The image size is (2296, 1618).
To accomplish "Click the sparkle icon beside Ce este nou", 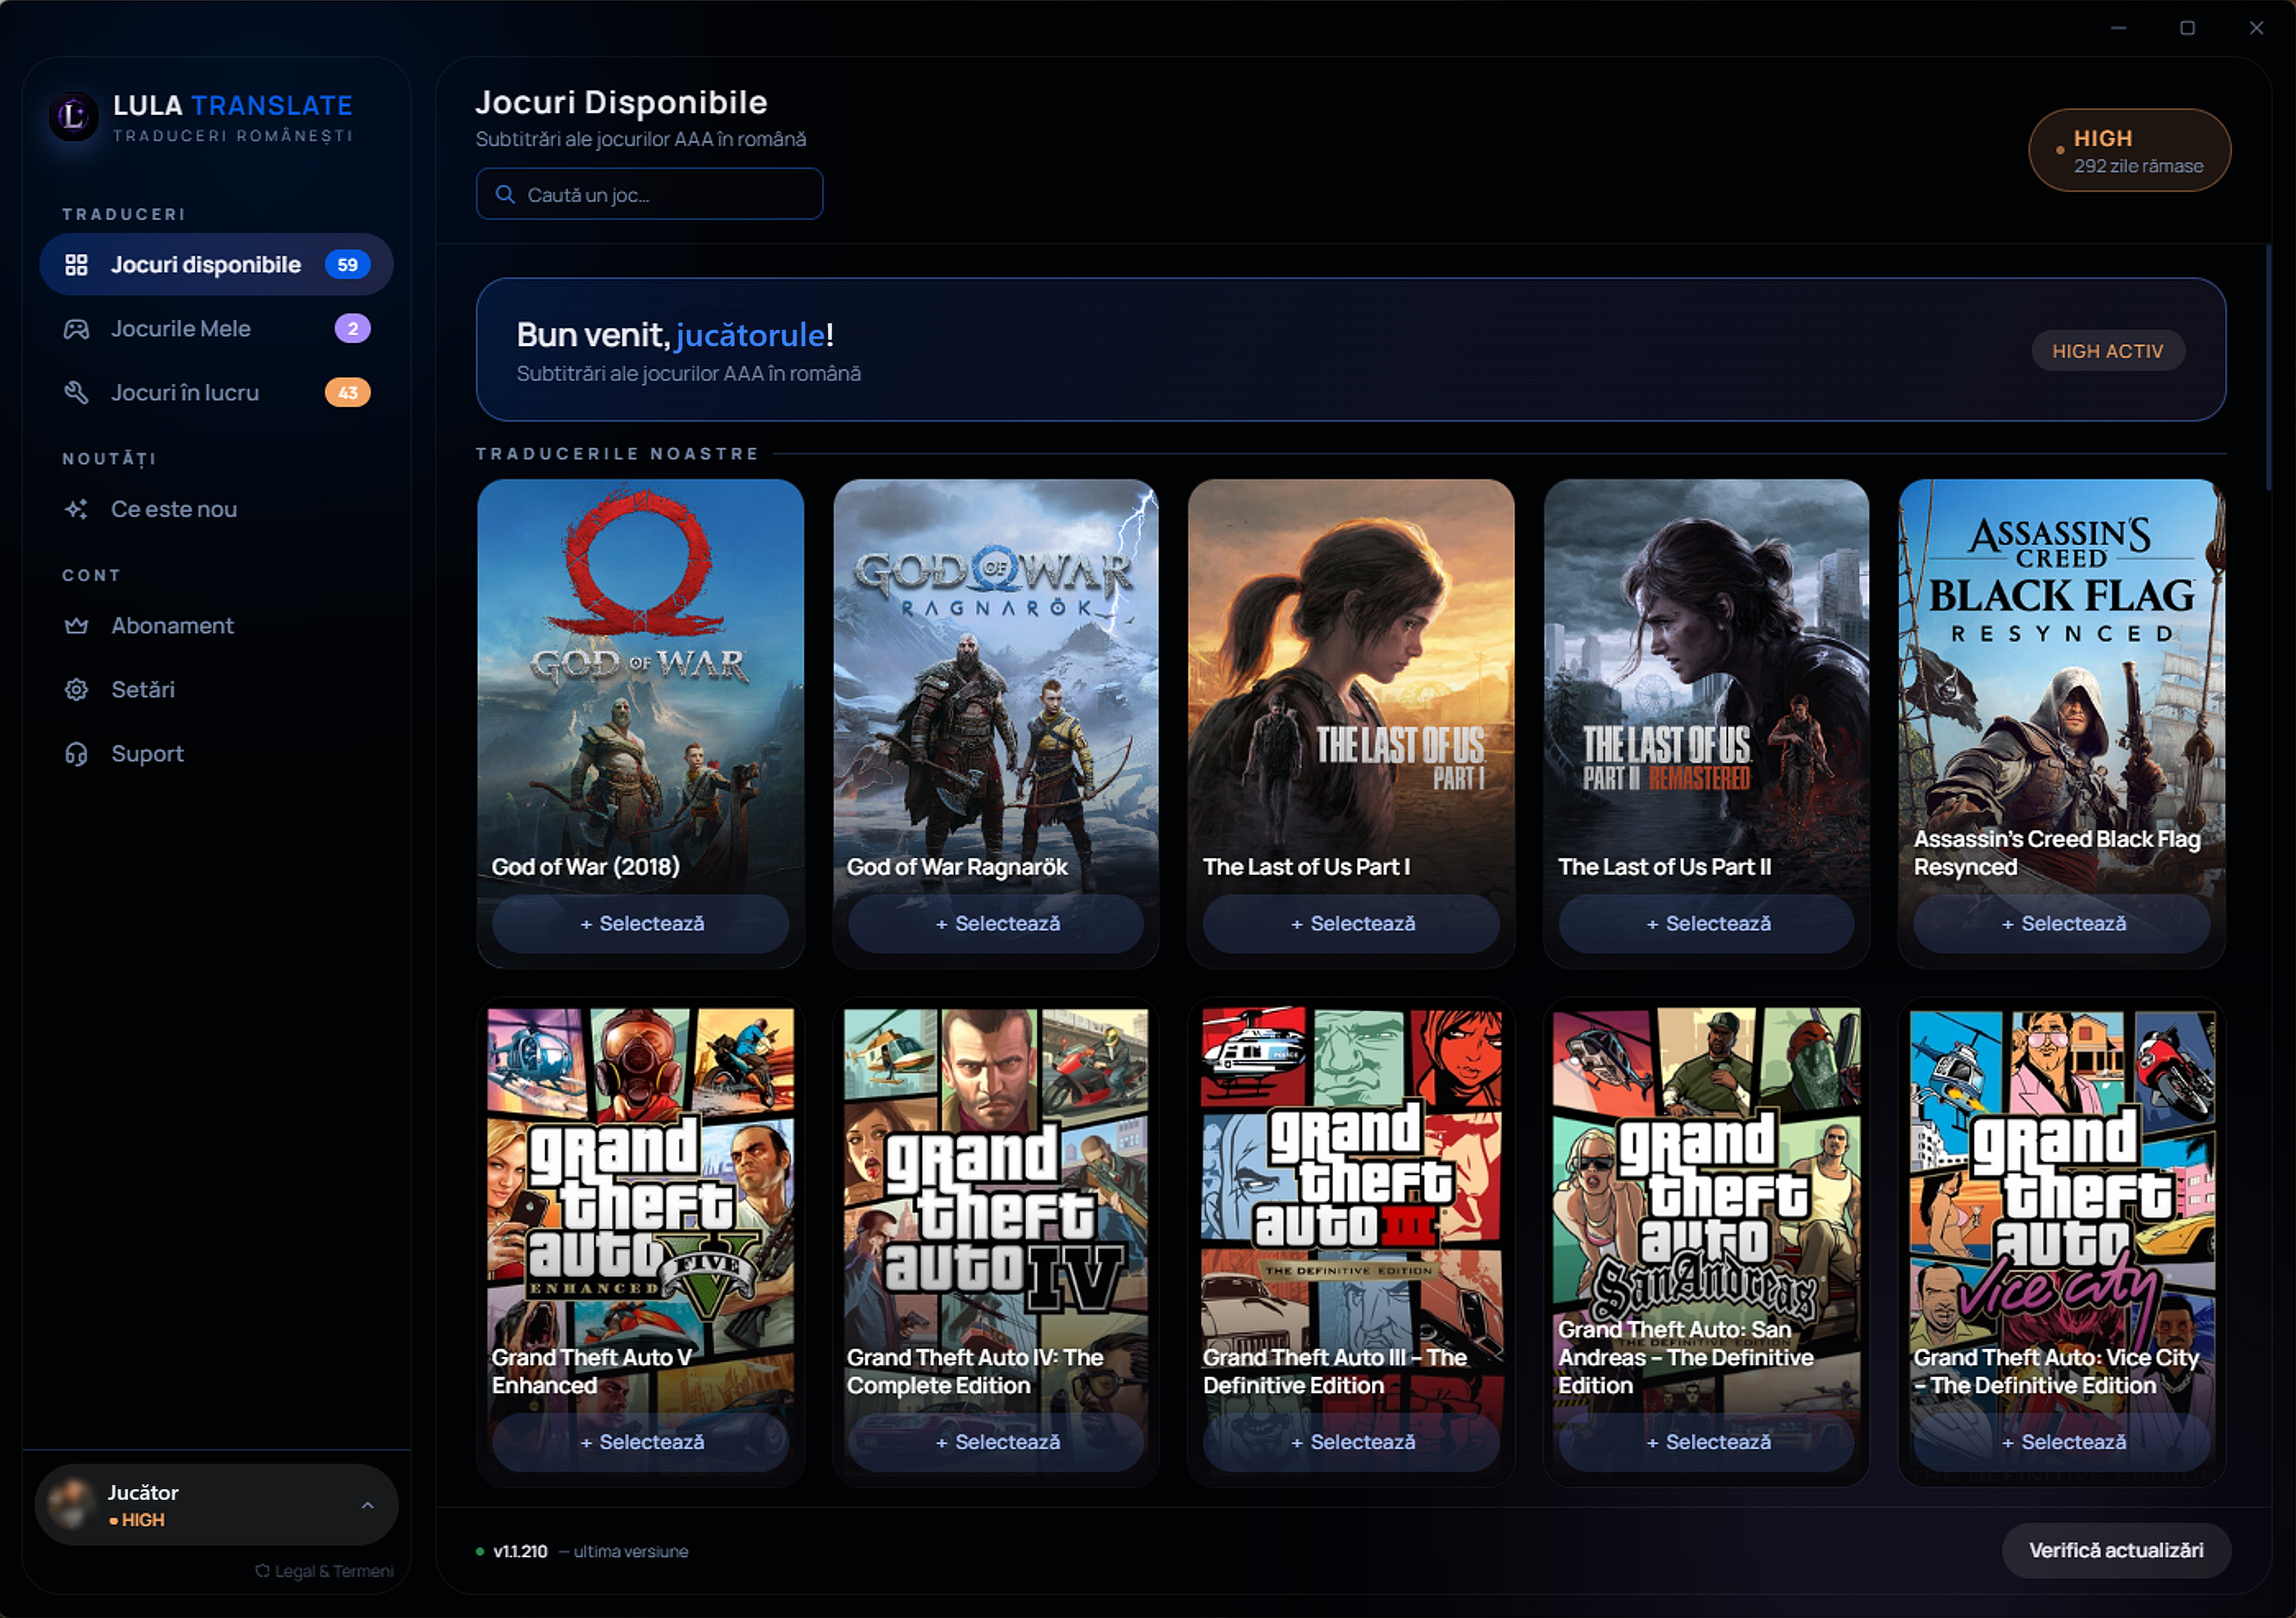I will pyautogui.click(x=76, y=509).
